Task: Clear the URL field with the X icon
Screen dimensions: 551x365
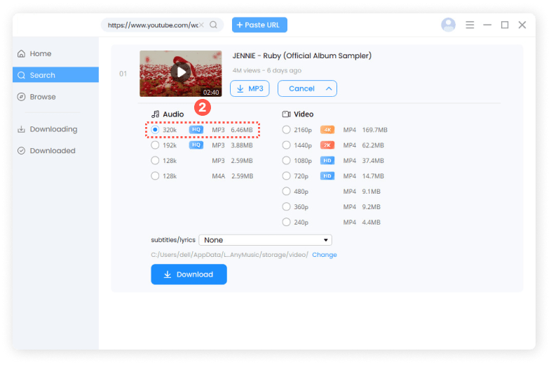Action: coord(201,25)
